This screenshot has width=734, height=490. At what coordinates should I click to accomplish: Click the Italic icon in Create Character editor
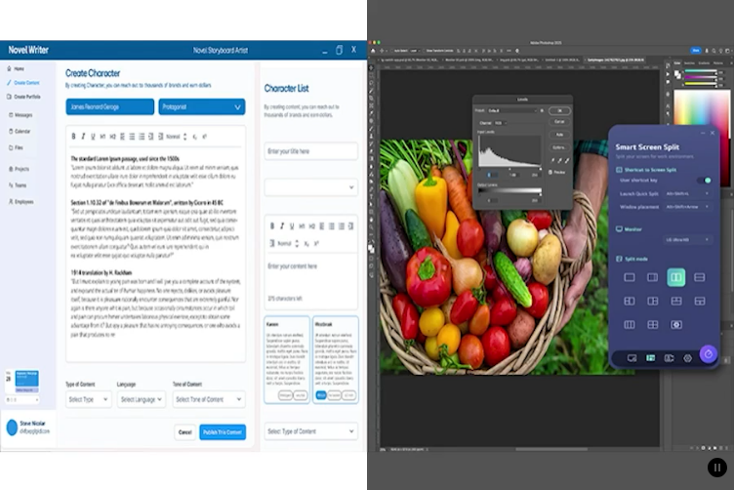point(85,136)
